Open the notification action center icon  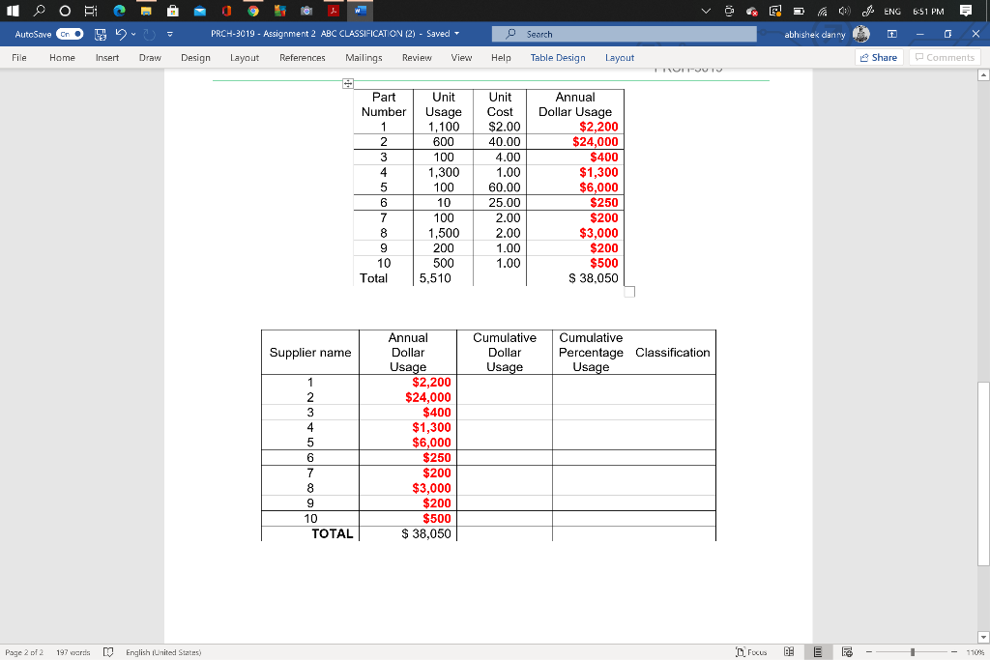tap(966, 11)
